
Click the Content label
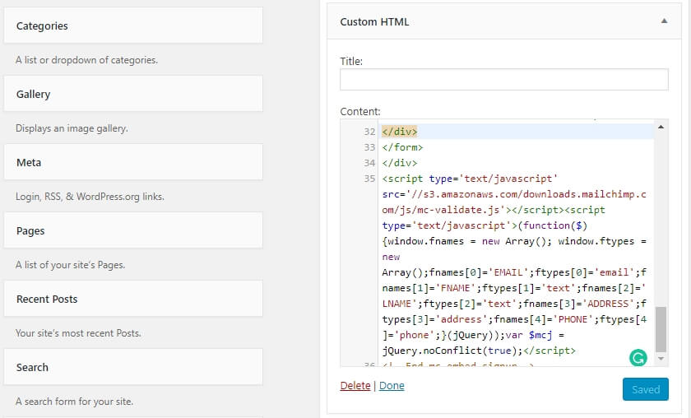pyautogui.click(x=360, y=112)
